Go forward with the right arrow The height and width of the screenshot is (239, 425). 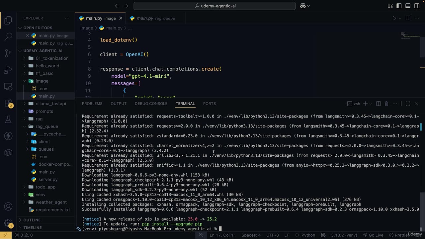[x=126, y=6]
